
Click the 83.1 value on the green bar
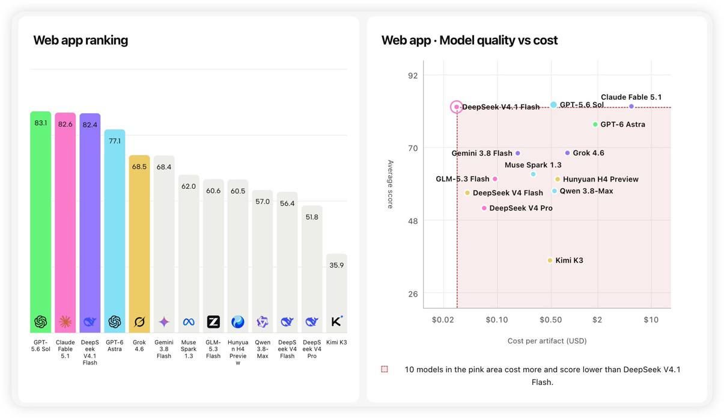coord(41,123)
